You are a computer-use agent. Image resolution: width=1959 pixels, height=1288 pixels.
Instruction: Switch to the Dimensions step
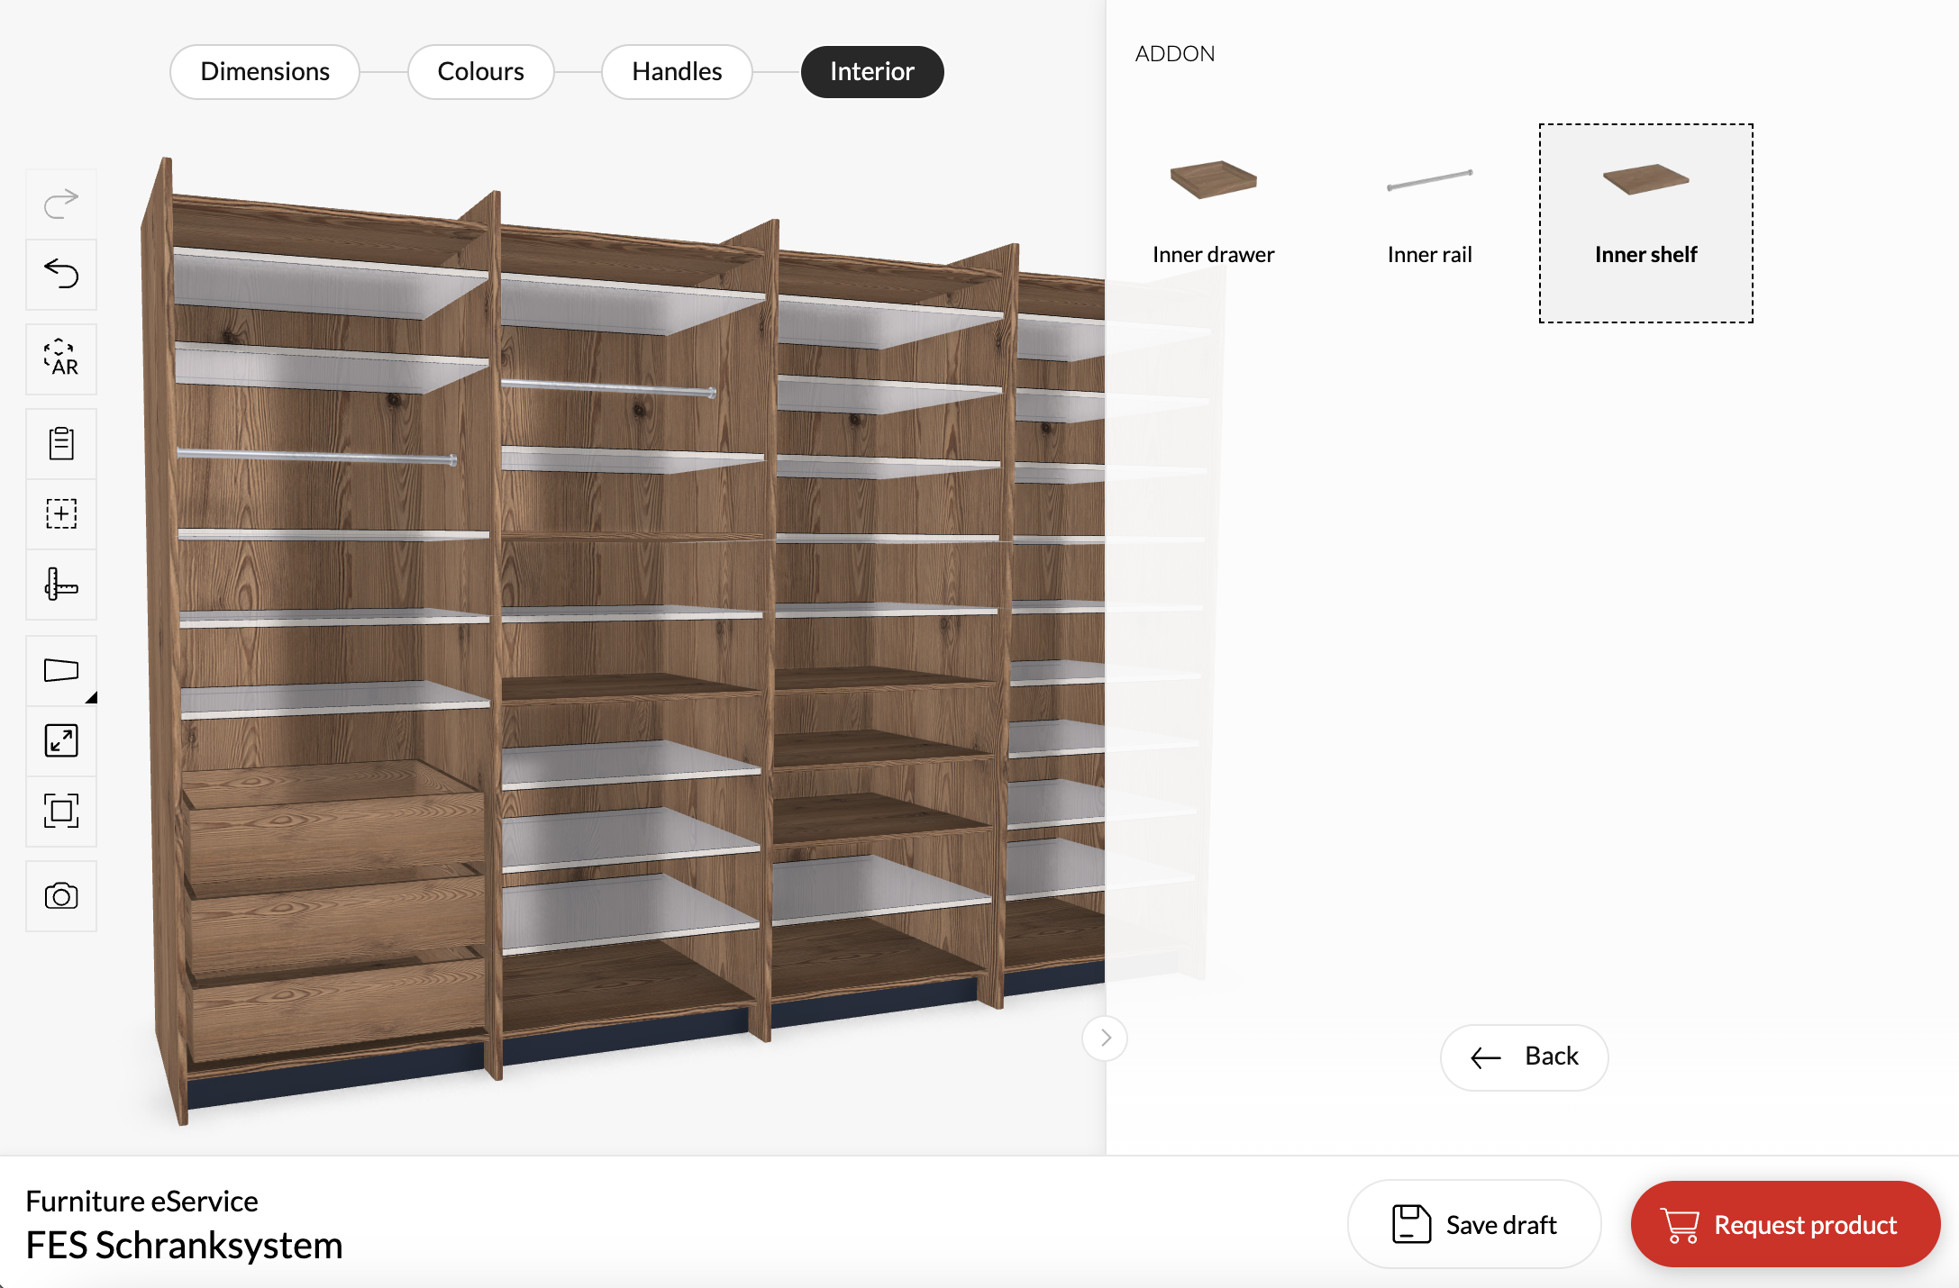pyautogui.click(x=265, y=72)
